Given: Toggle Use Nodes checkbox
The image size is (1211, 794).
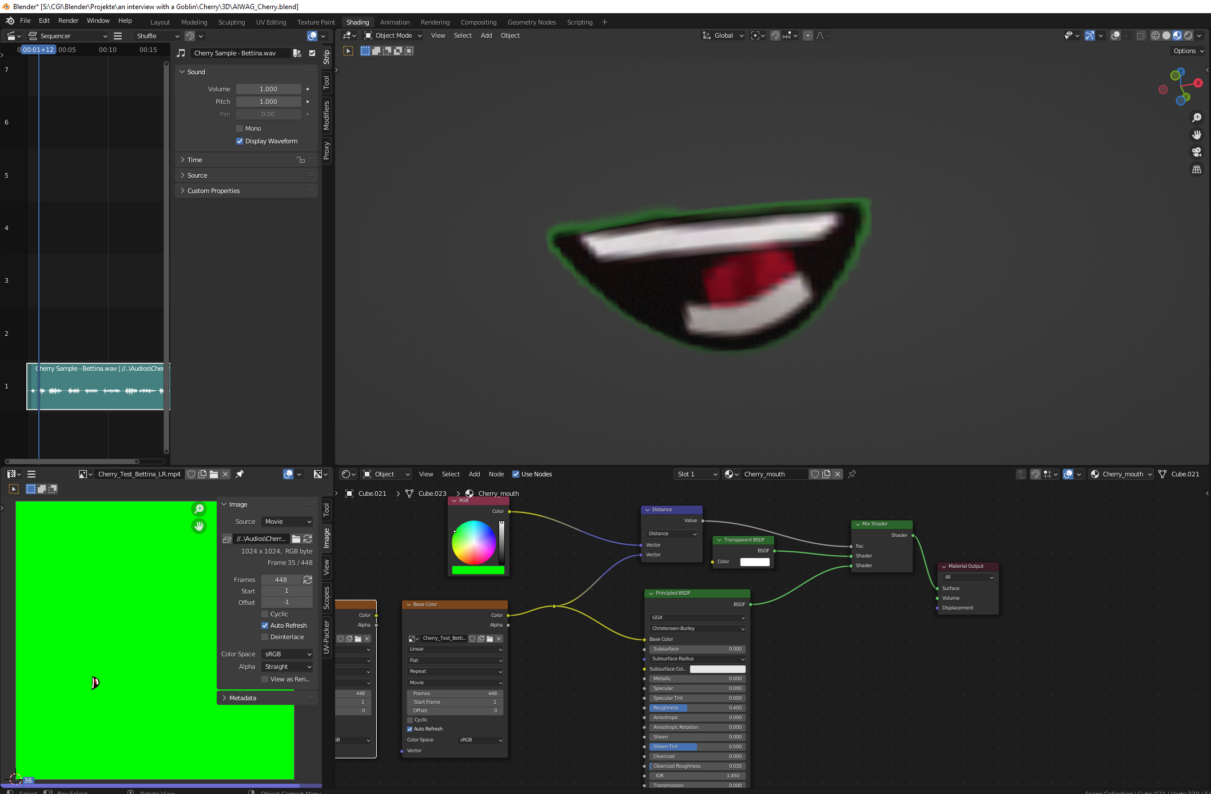Looking at the screenshot, I should pos(516,474).
